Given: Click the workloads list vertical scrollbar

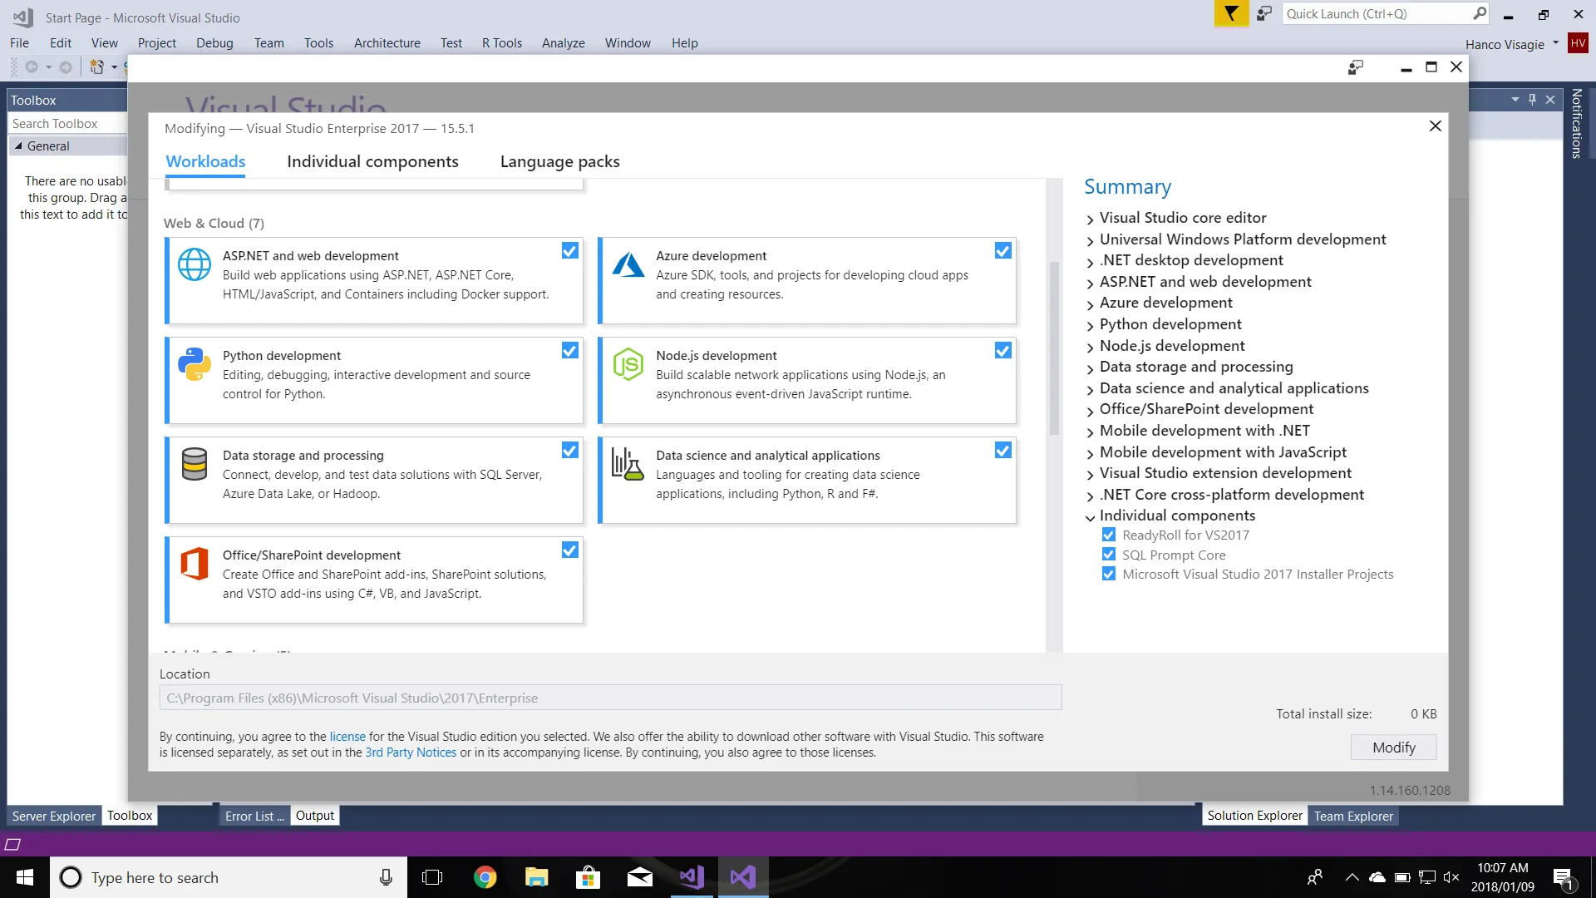Looking at the screenshot, I should [1054, 349].
